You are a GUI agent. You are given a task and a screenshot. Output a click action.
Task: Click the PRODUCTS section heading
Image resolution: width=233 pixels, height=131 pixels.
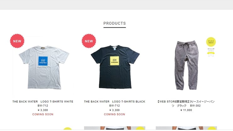[114, 24]
